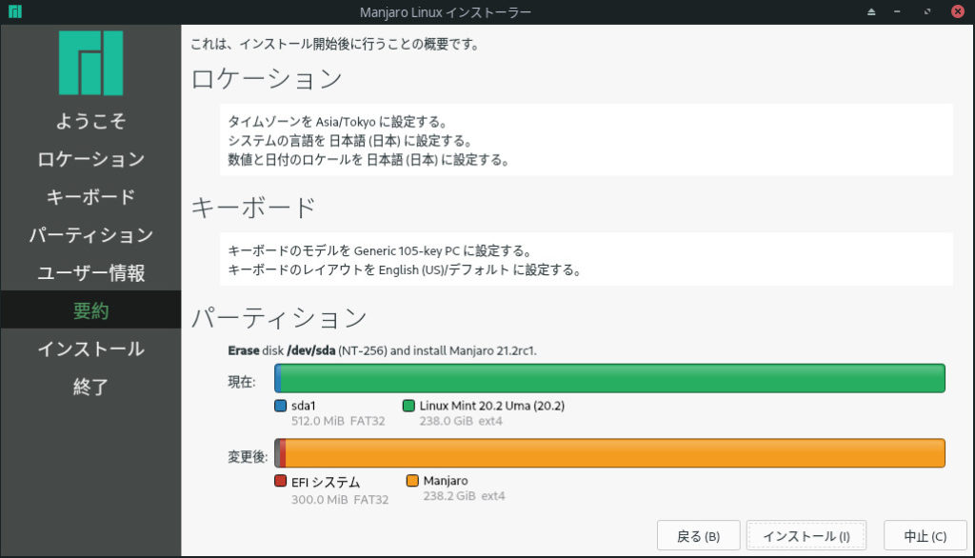
Task: Select the ようこそ step in sidebar
Action: click(x=90, y=121)
